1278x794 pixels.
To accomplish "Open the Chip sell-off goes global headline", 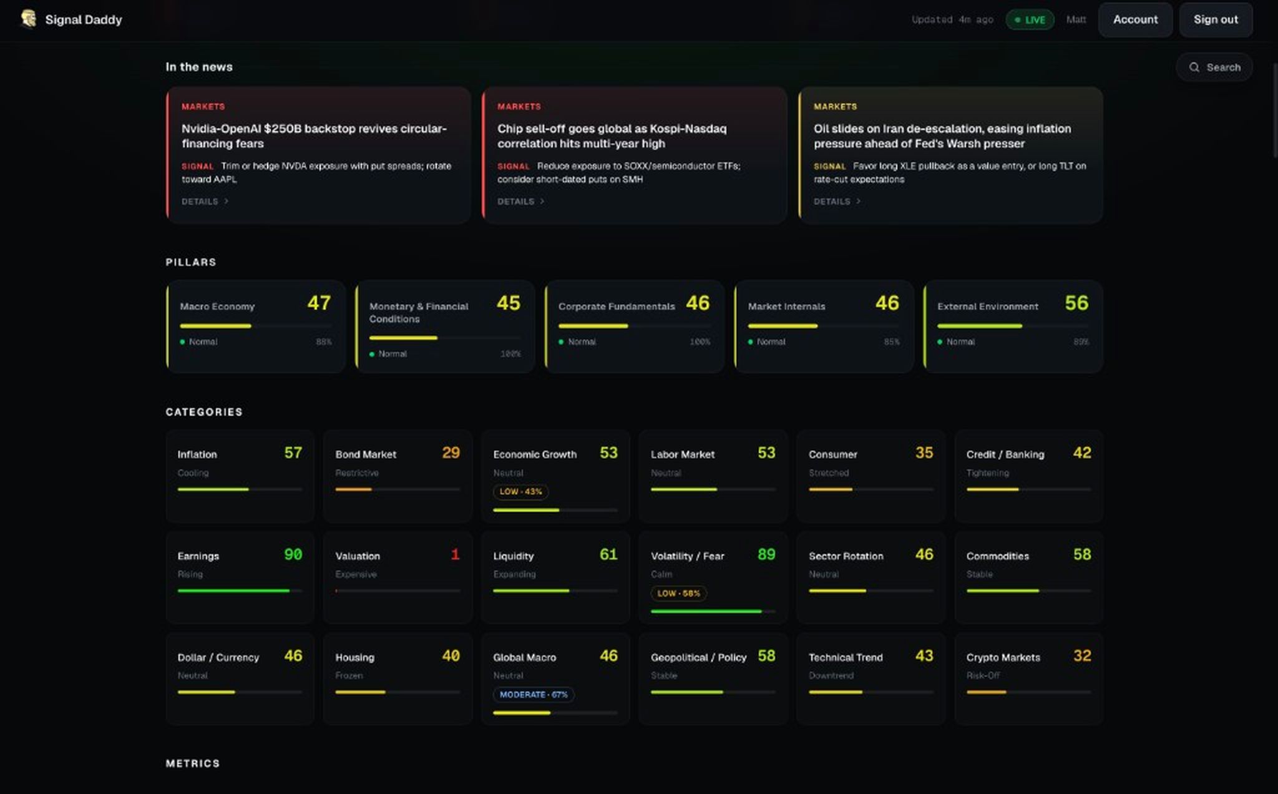I will coord(612,136).
